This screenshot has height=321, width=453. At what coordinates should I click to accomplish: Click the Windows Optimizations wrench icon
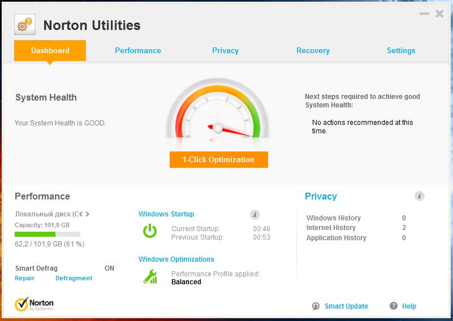pos(150,276)
